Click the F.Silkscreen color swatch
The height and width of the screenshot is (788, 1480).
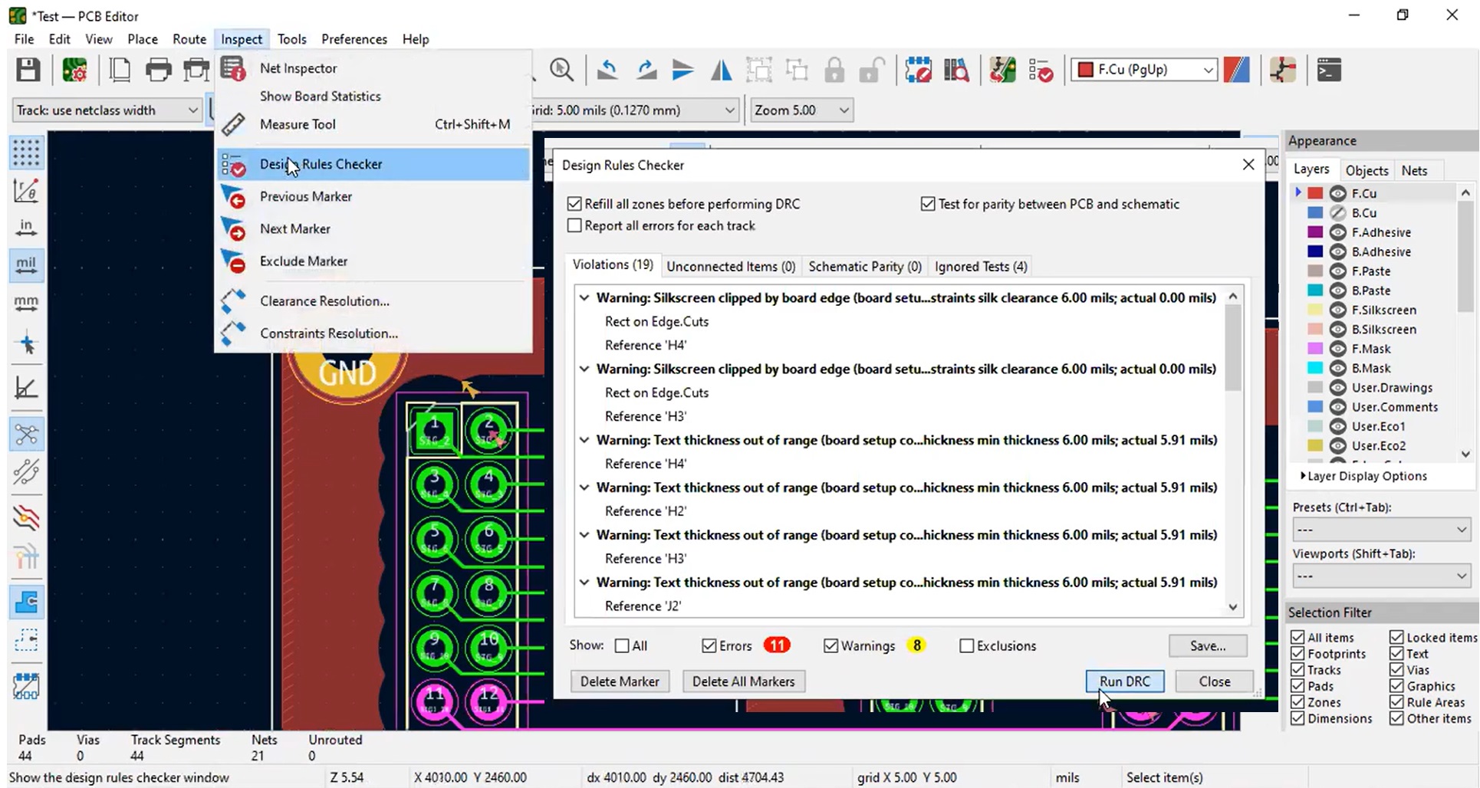1314,310
